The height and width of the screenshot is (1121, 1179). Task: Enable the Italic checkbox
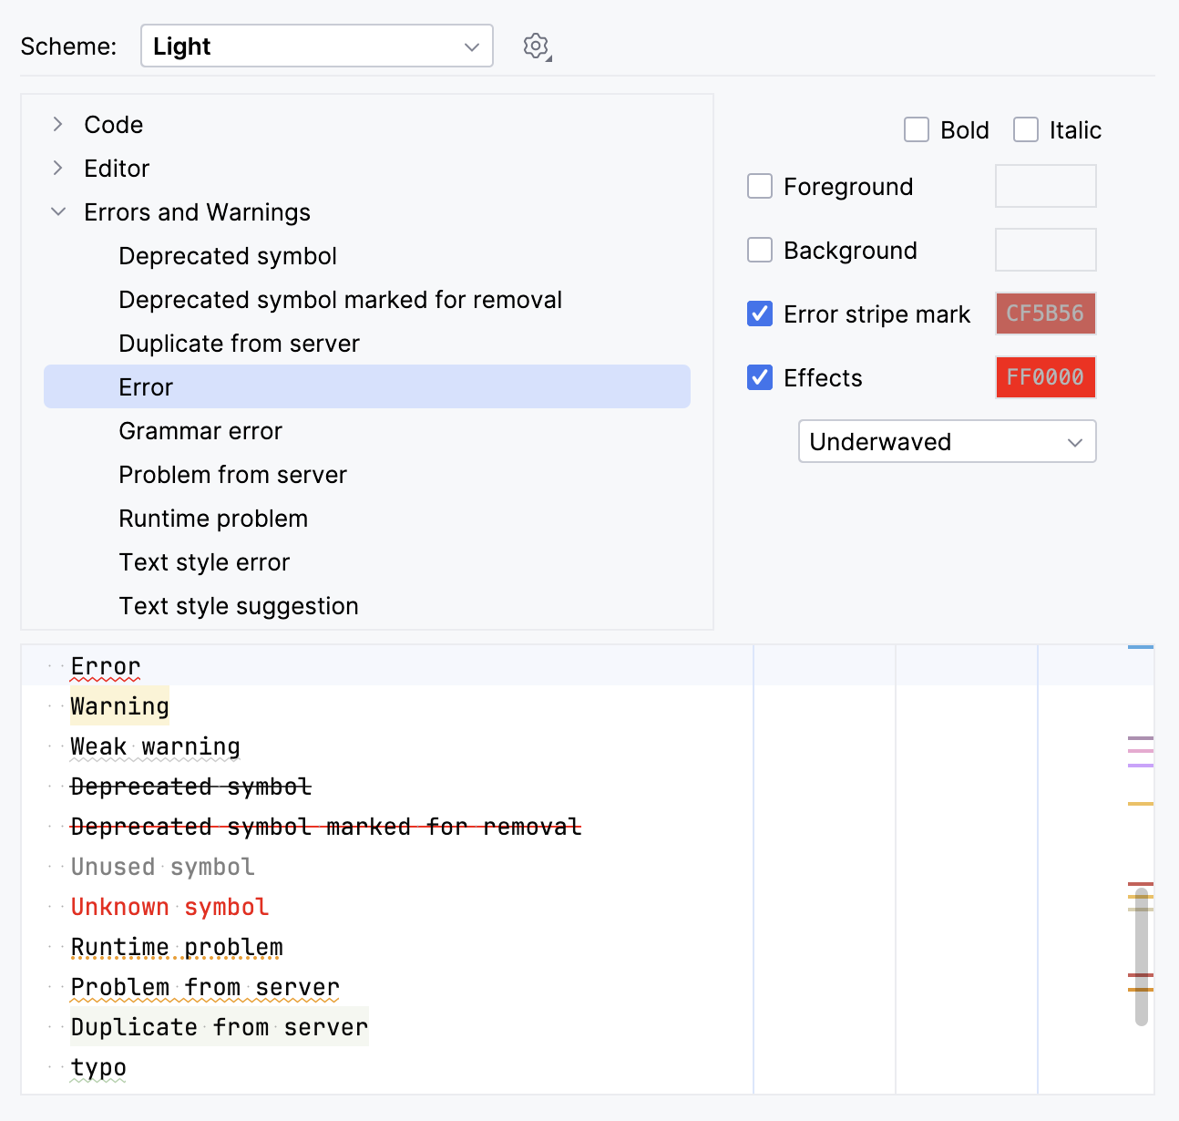(x=1026, y=129)
